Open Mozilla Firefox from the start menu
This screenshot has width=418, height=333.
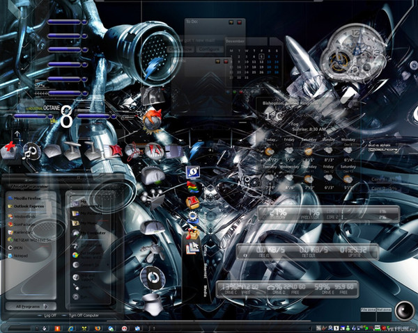pyautogui.click(x=24, y=198)
